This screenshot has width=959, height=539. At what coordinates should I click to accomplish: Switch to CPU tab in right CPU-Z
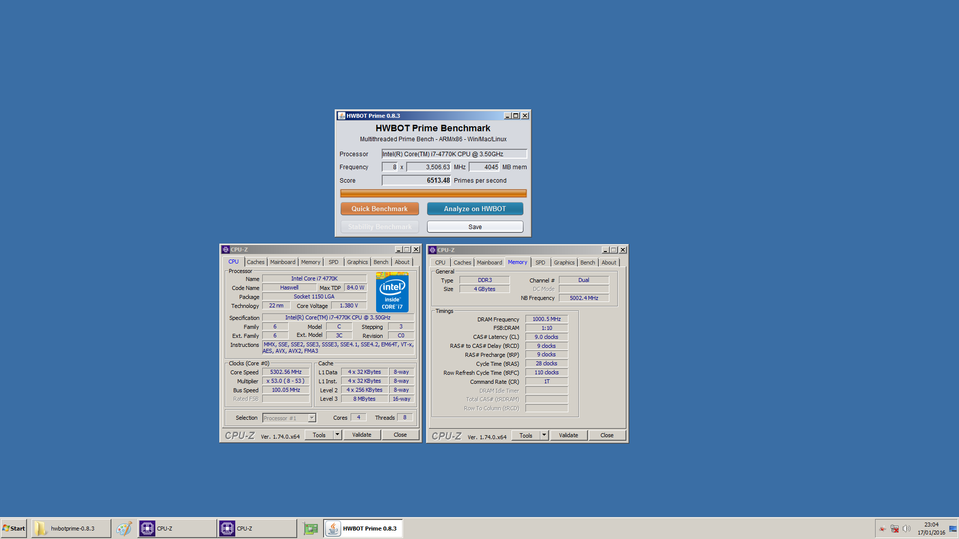(440, 263)
